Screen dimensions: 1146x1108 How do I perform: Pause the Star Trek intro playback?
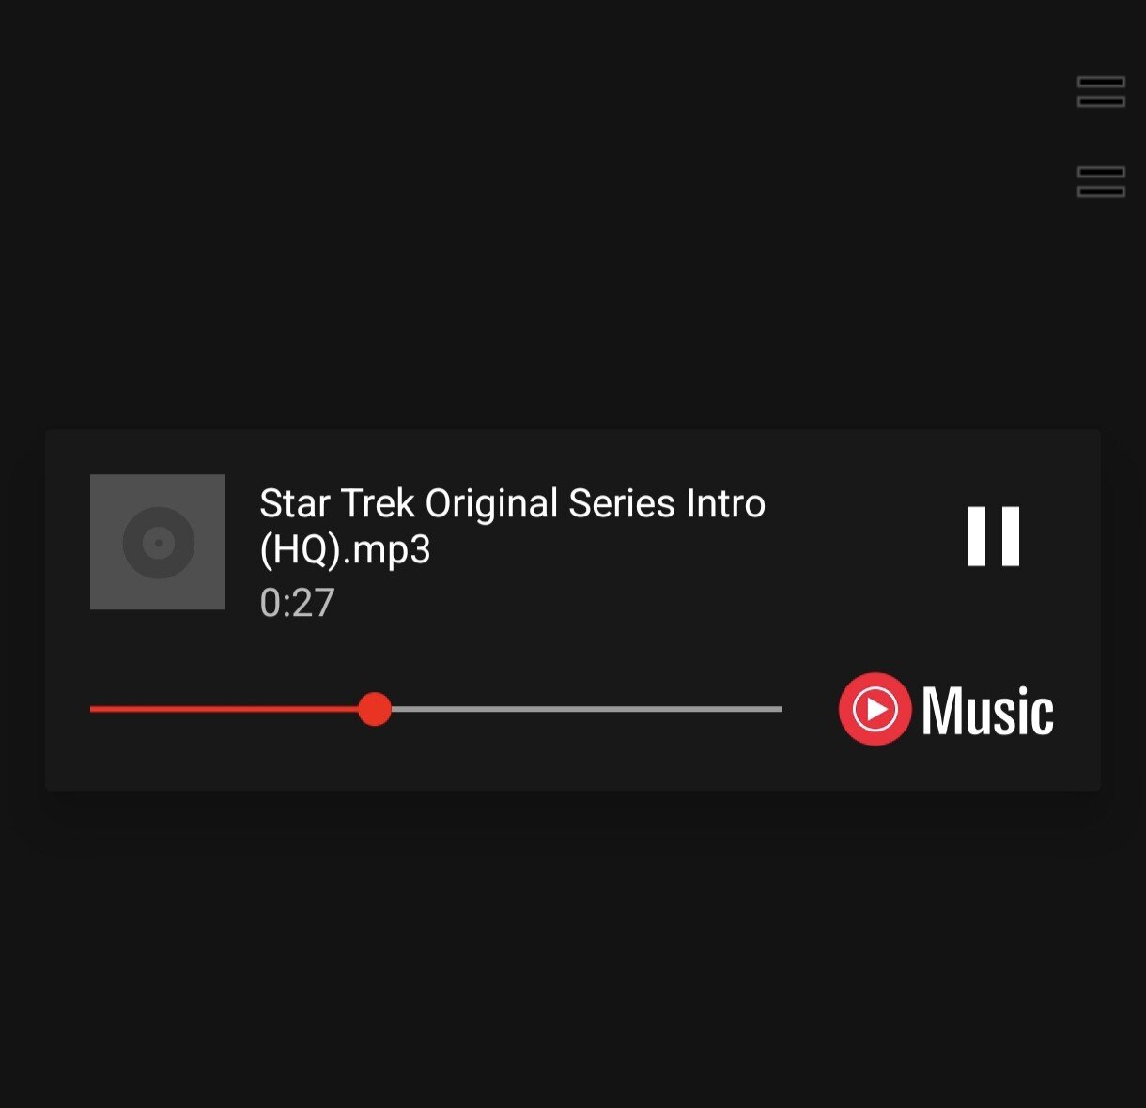pos(994,536)
